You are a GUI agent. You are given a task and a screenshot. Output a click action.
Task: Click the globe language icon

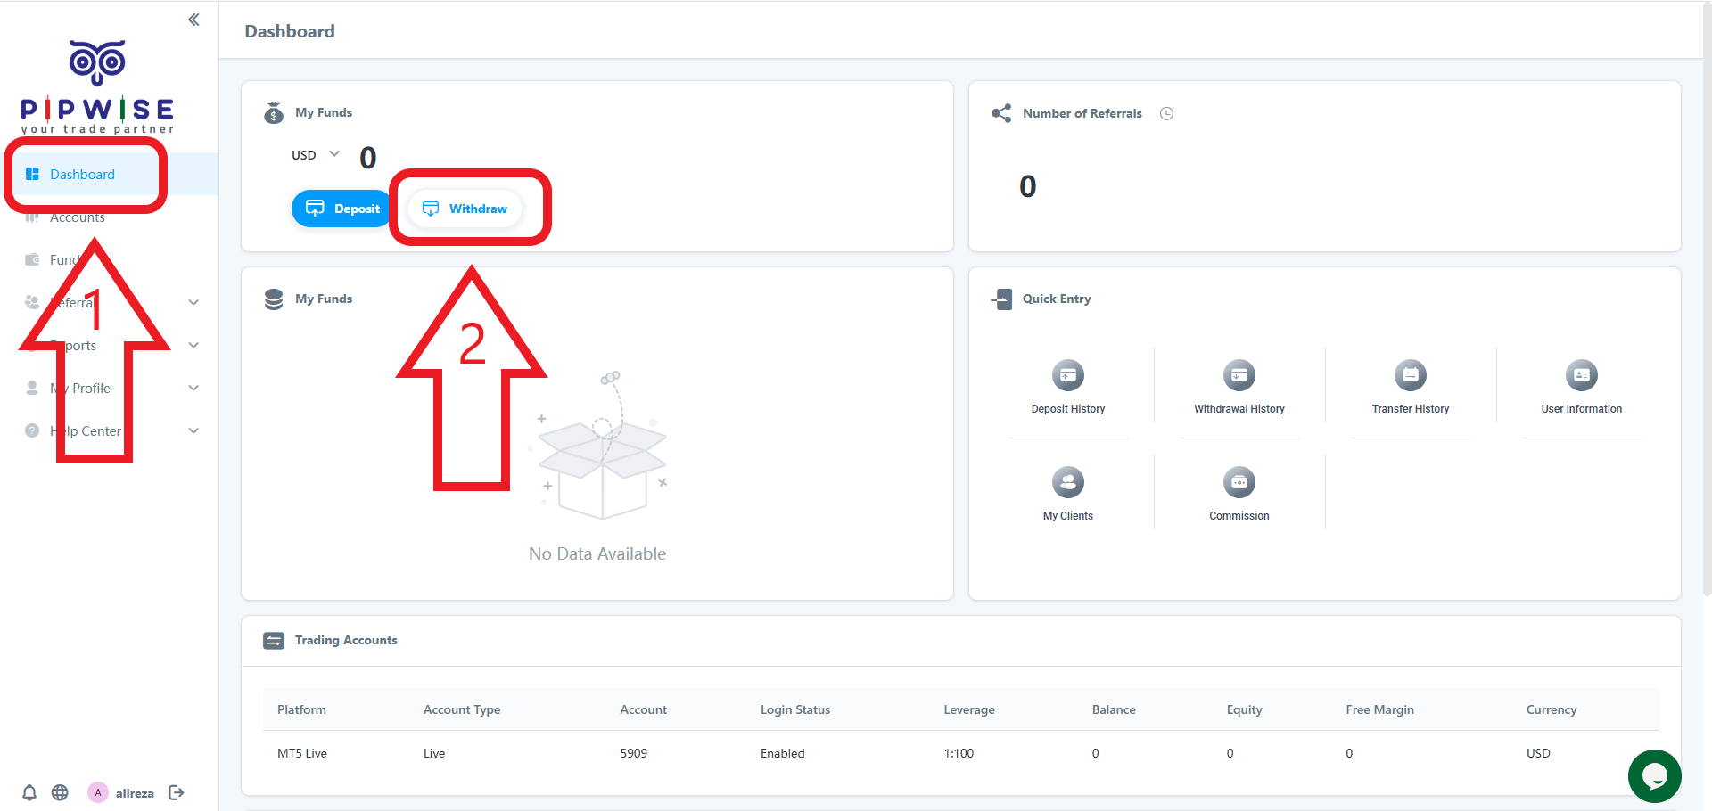60,792
